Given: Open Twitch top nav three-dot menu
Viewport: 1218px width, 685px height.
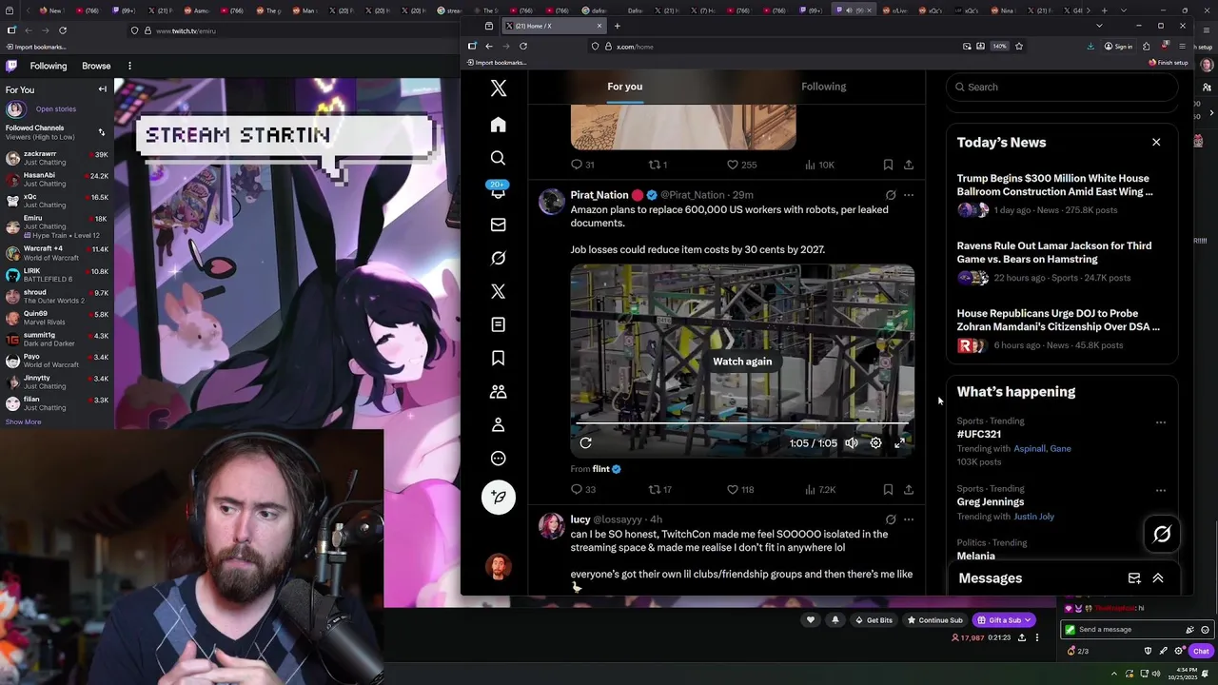Looking at the screenshot, I should (x=129, y=66).
